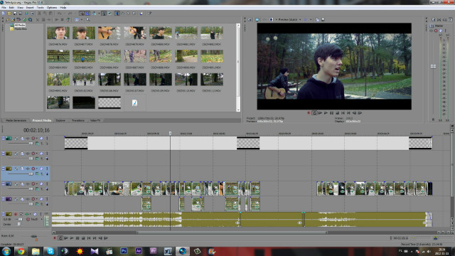Click the Master bus volume fader
Viewport: 455px width, 256px height.
coord(433,66)
